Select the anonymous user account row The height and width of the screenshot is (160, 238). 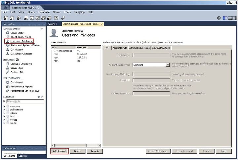[76, 51]
